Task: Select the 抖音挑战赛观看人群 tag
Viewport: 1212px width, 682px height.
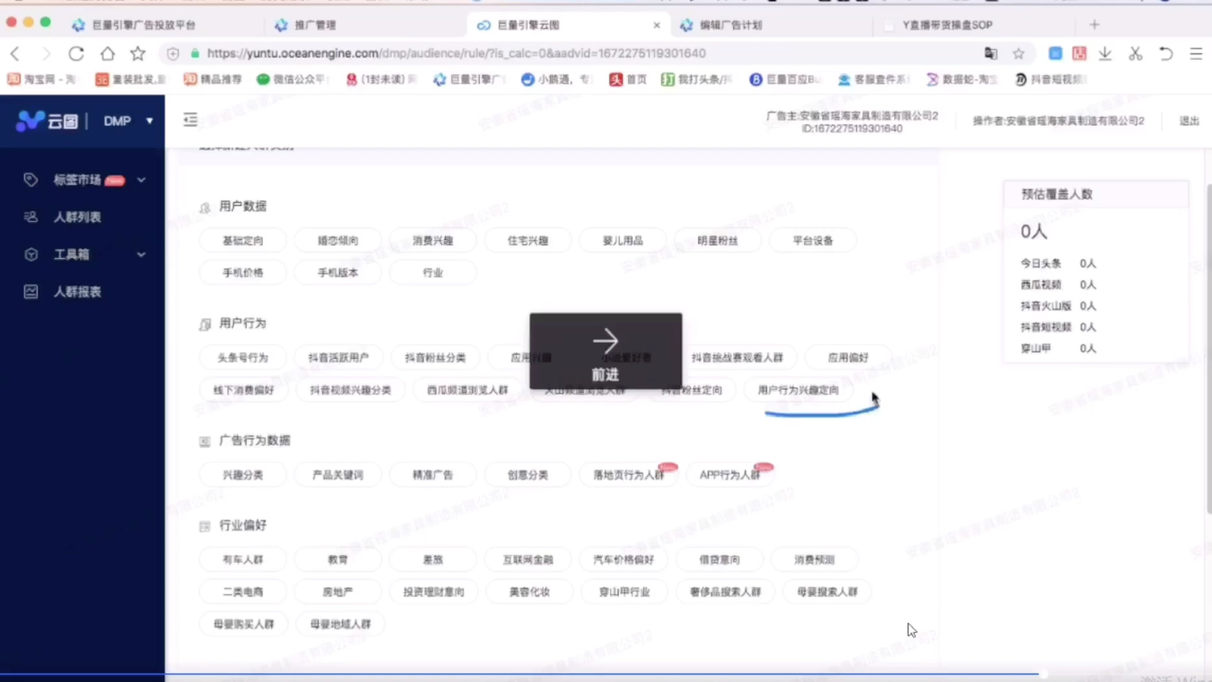Action: 737,357
